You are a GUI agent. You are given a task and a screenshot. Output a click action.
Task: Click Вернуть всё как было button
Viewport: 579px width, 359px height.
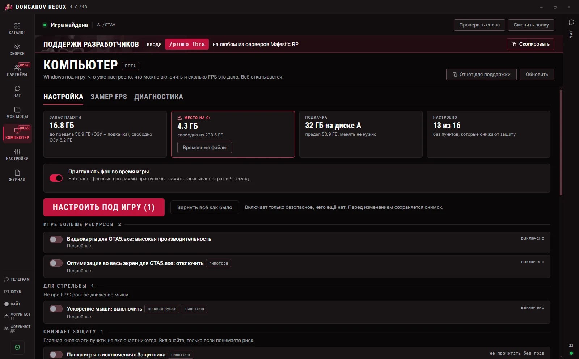pyautogui.click(x=205, y=207)
